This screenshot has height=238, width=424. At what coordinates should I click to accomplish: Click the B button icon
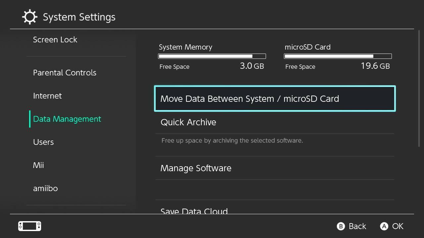341,226
